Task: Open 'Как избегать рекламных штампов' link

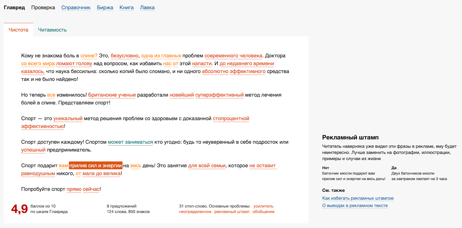Action: tap(358, 198)
